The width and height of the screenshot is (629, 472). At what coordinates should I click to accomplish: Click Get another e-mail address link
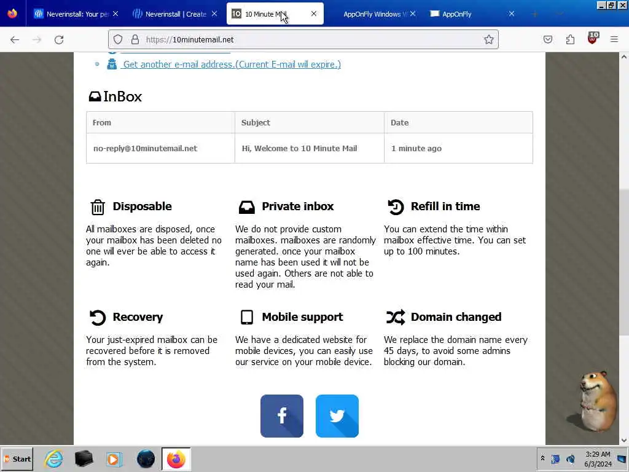(232, 64)
